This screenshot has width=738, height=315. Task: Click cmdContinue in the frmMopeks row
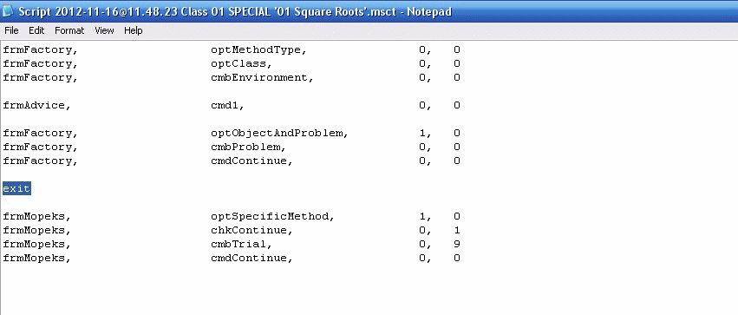tap(251, 258)
